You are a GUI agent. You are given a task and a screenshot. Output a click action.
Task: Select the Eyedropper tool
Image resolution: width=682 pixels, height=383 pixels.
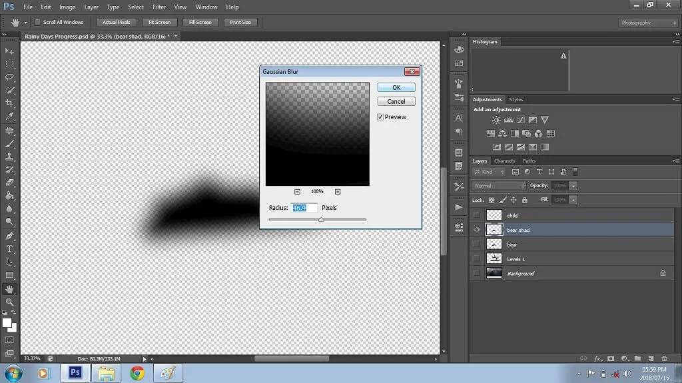(9, 116)
